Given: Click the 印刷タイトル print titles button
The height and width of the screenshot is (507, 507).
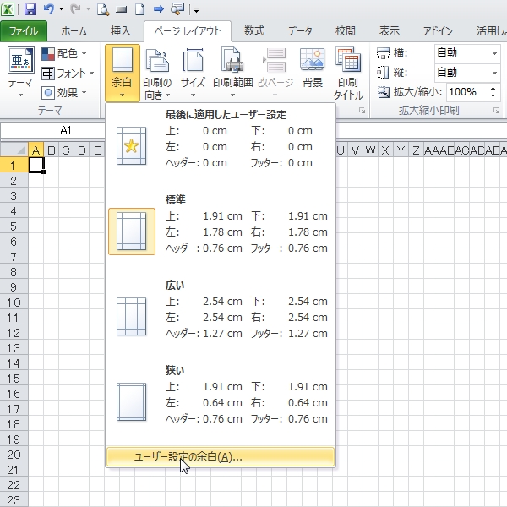Looking at the screenshot, I should click(x=348, y=73).
